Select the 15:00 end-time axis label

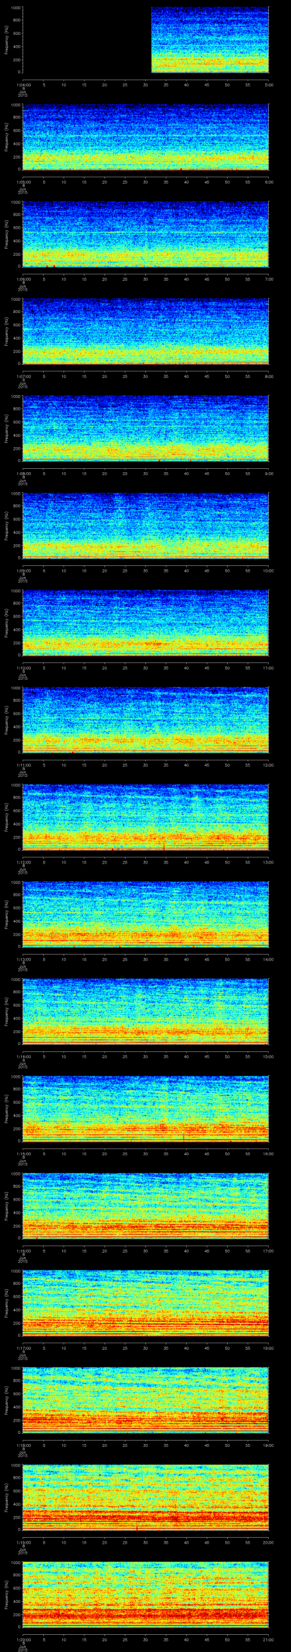[x=269, y=1056]
